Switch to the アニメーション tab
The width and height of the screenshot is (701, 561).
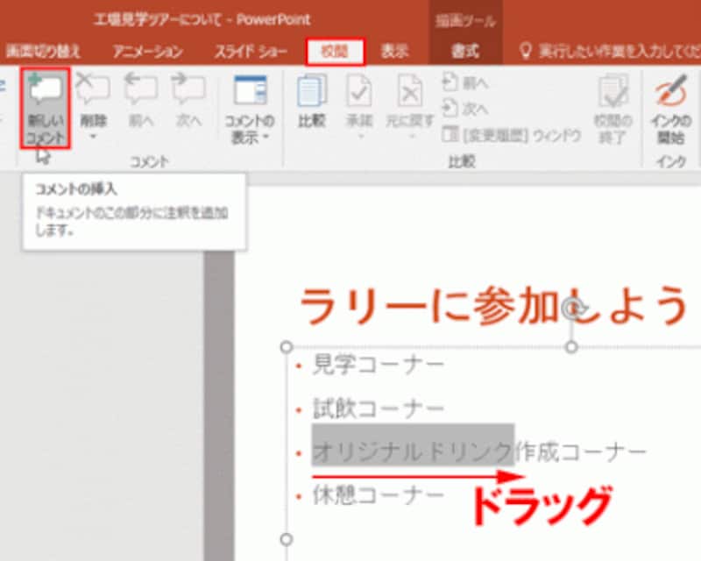(x=148, y=52)
